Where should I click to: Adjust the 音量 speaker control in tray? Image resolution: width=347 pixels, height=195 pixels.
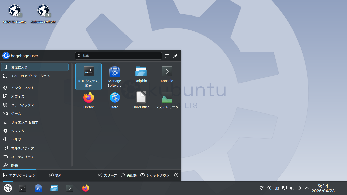click(292, 188)
